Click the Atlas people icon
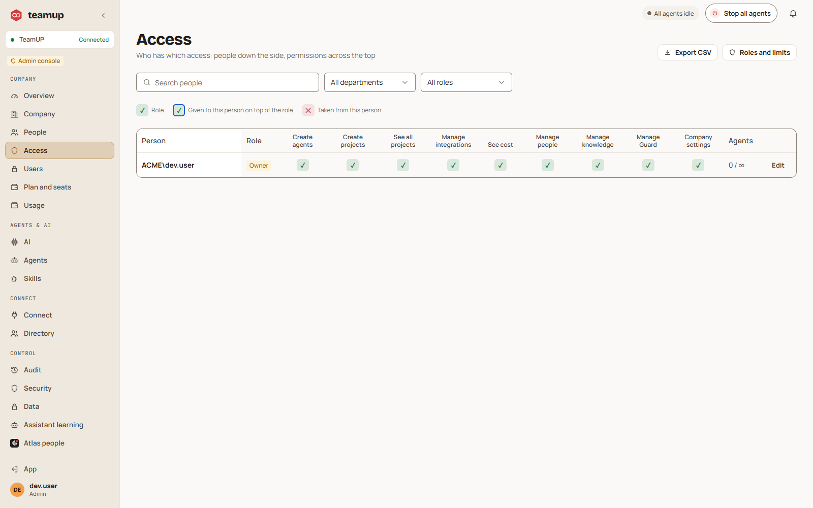813x508 pixels. 15,443
